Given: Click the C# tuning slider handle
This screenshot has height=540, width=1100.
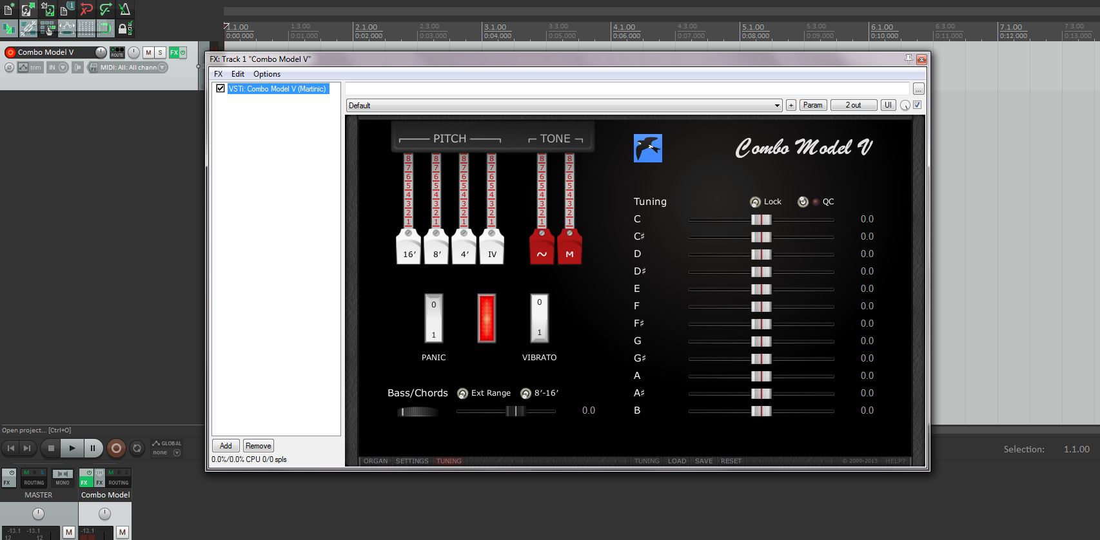Looking at the screenshot, I should 761,236.
